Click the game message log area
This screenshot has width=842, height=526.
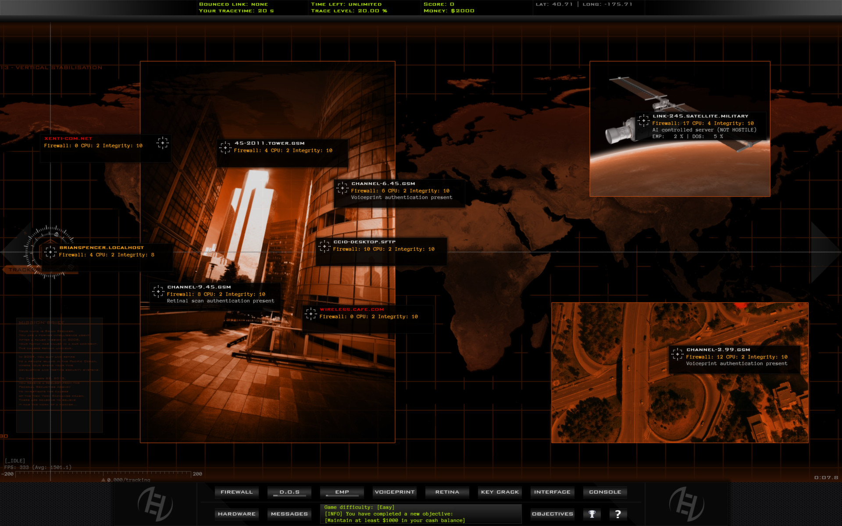[421, 514]
